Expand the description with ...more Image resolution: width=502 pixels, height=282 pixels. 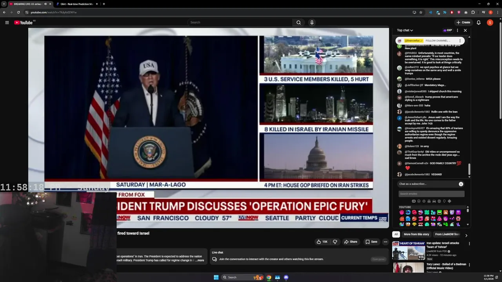point(200,260)
